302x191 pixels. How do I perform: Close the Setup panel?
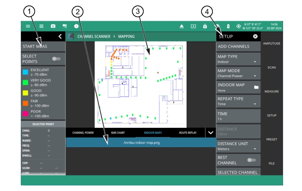pos(255,36)
